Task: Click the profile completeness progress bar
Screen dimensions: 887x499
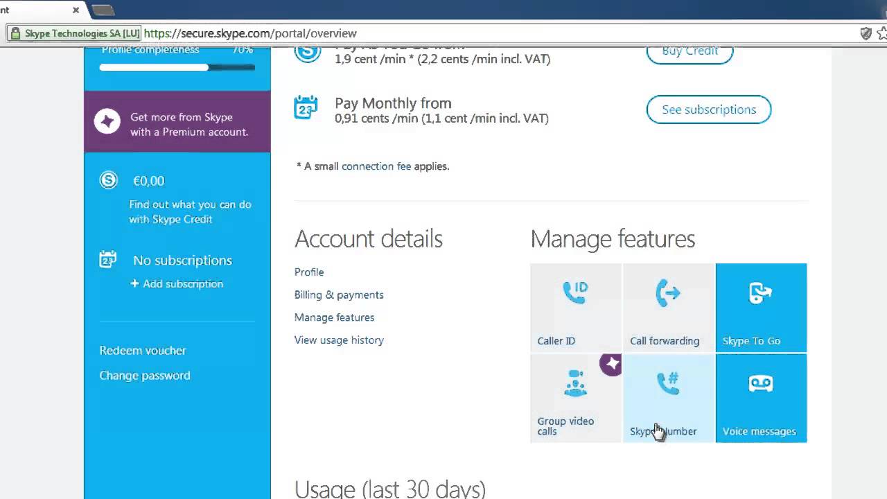Action: (177, 67)
